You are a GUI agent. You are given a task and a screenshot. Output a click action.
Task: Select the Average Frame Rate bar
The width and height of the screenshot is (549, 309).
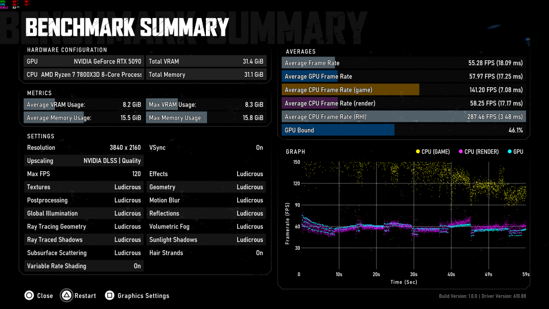(x=404, y=63)
